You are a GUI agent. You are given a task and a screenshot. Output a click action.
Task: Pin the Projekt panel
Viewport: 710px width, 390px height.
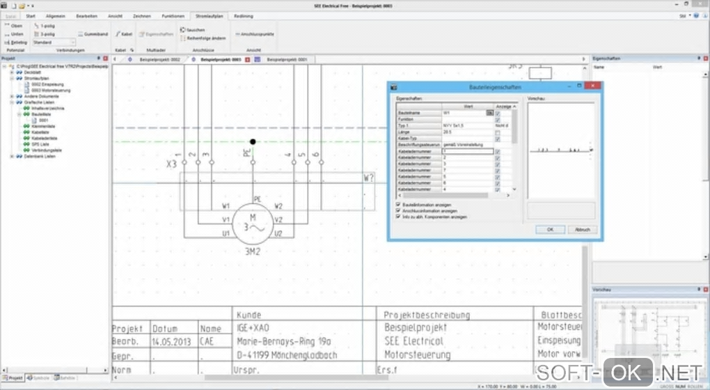point(99,58)
